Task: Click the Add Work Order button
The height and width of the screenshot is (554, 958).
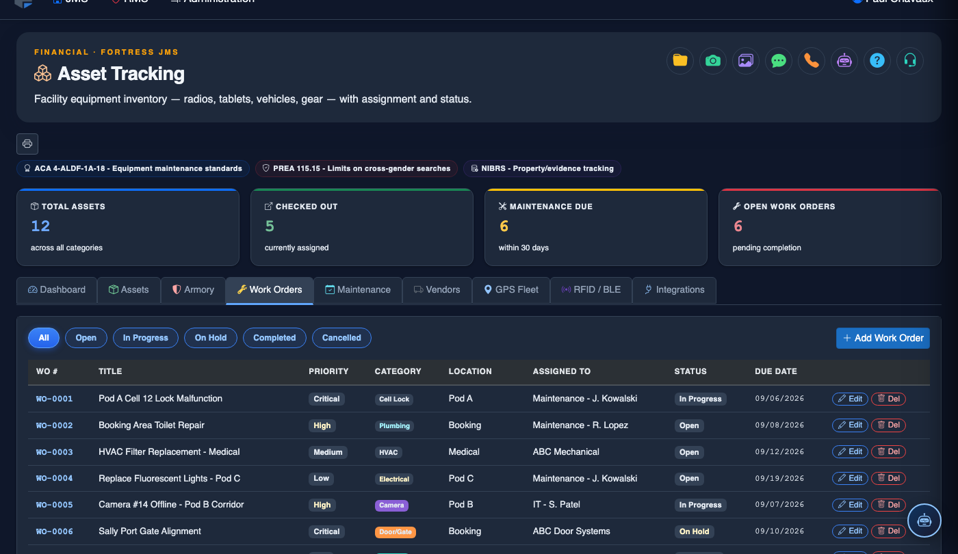Action: pos(883,338)
